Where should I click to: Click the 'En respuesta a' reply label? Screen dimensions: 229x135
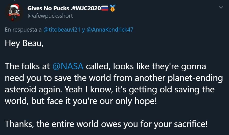[x=23, y=30]
